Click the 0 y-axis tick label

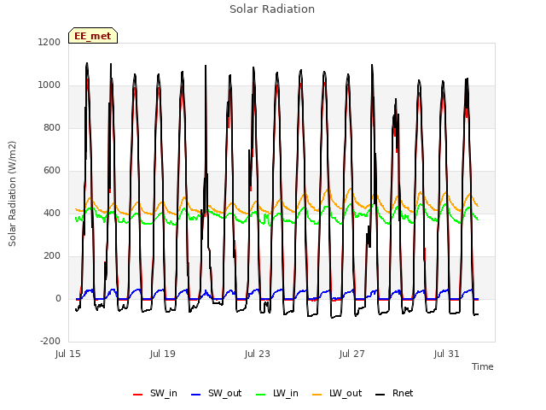tap(58, 298)
